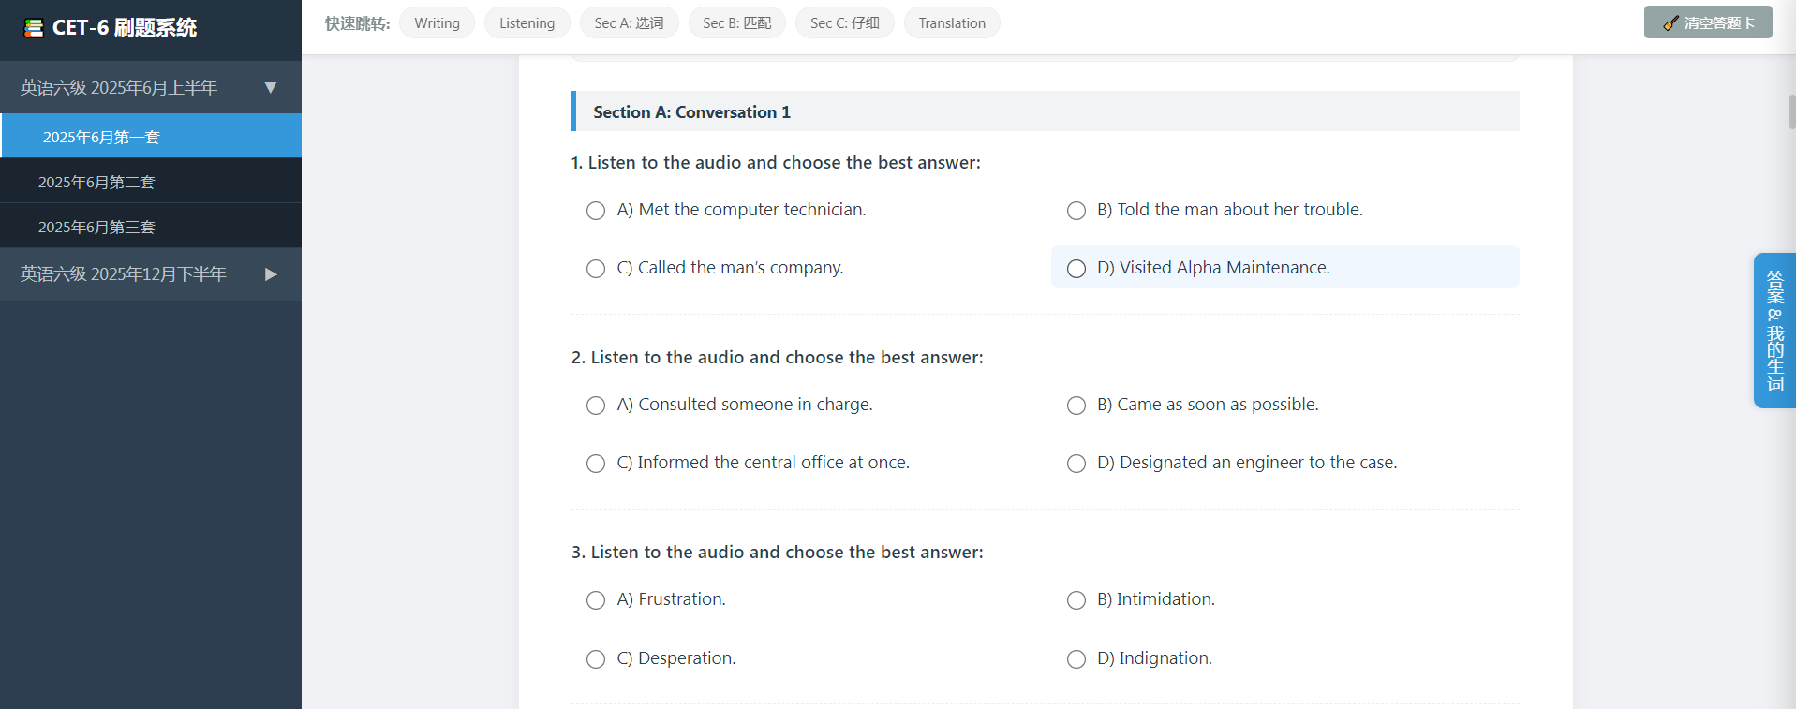This screenshot has width=1796, height=709.
Task: Choose D) Visited Alpha Maintenance radio
Action: 1076,269
